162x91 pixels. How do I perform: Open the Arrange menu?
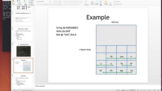[x=106, y=3]
